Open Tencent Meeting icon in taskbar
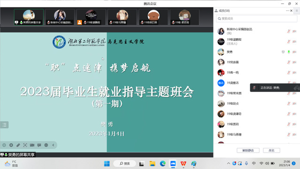 173,164
